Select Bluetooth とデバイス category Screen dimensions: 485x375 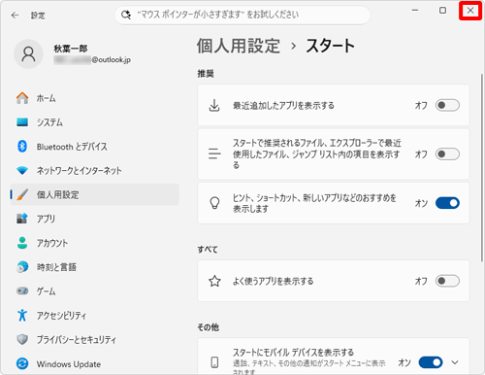pos(95,147)
